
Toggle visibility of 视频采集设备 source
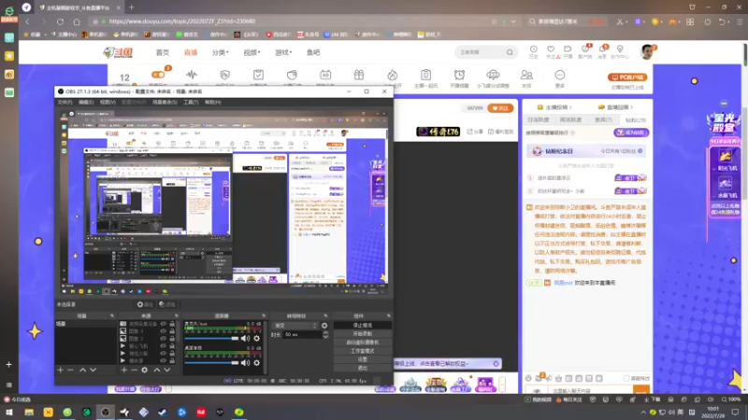[163, 324]
